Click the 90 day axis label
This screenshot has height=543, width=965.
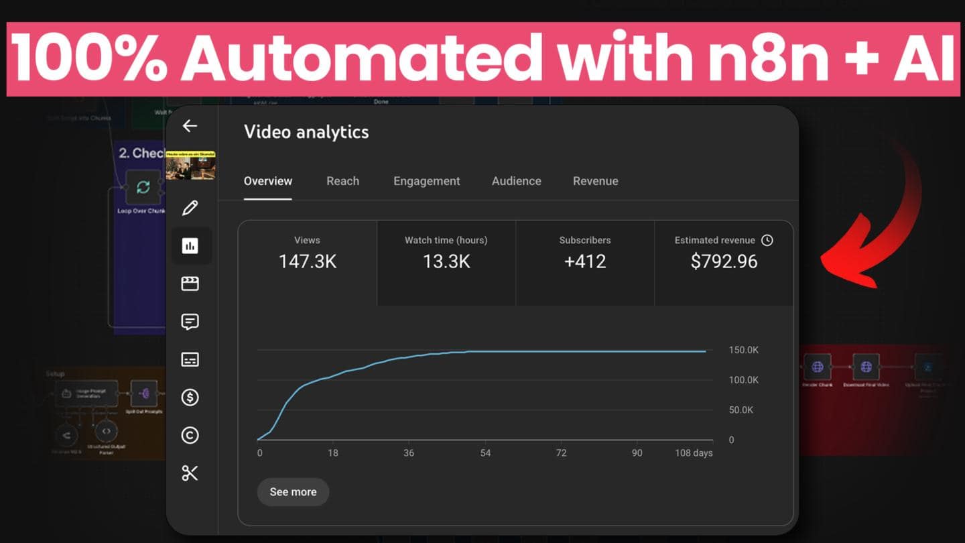click(x=637, y=453)
